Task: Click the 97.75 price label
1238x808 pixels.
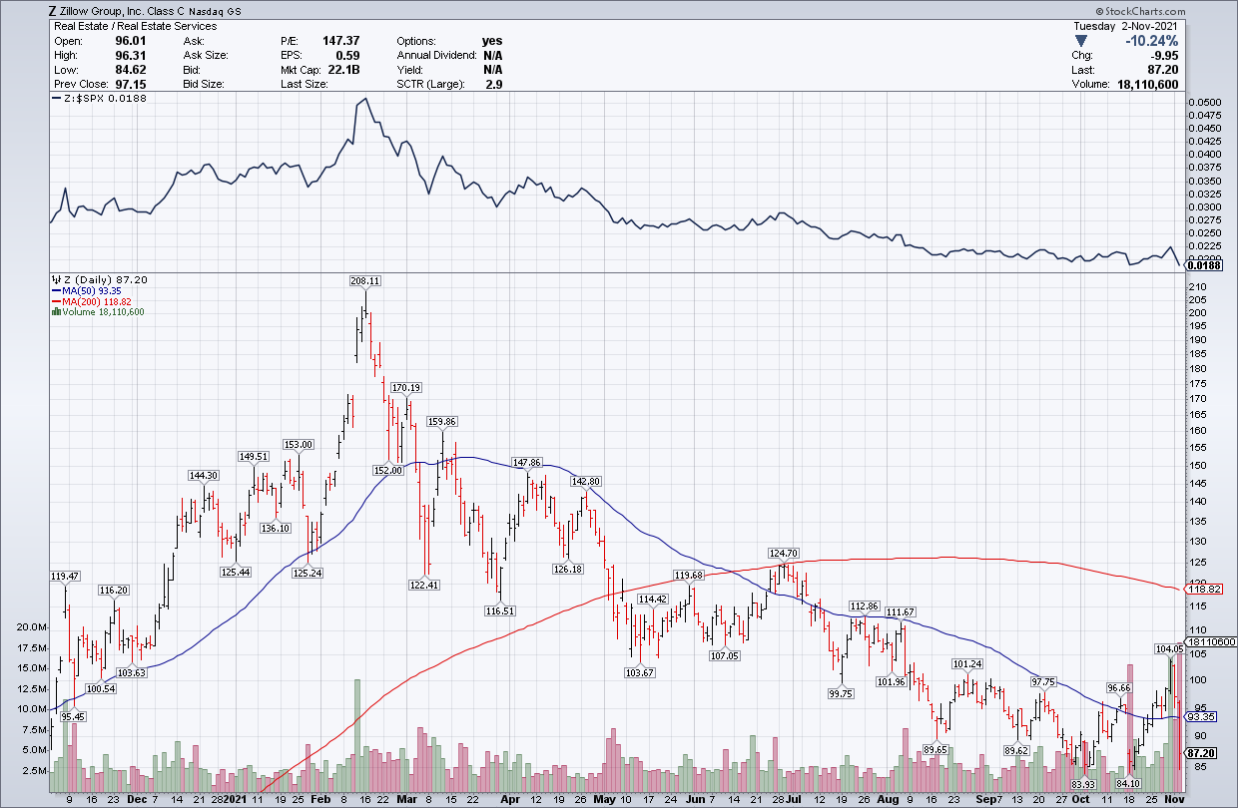Action: coord(1042,681)
